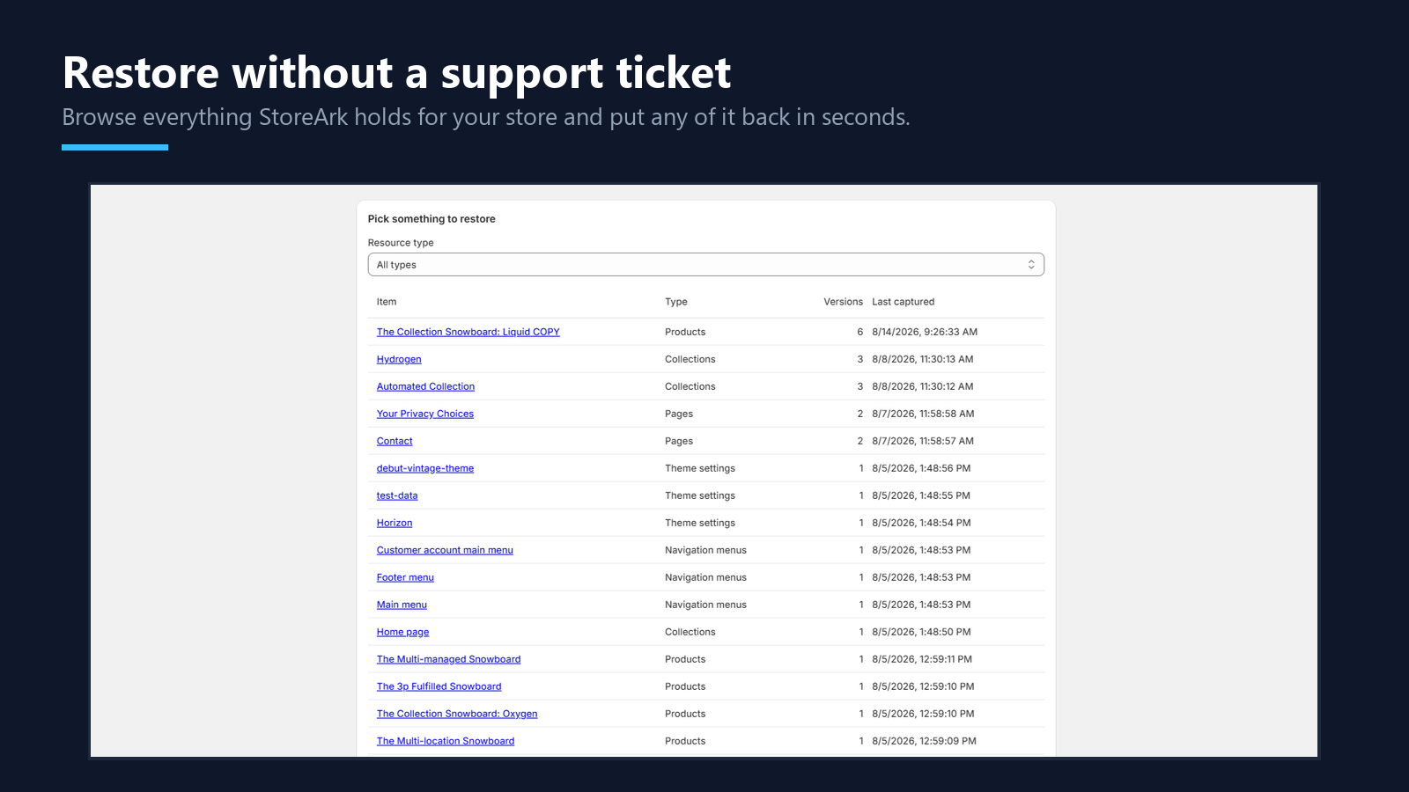Click the Contact page link
Image resolution: width=1409 pixels, height=792 pixels.
[x=395, y=441]
